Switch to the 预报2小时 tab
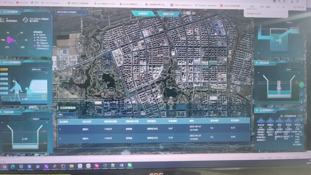 [168, 14]
